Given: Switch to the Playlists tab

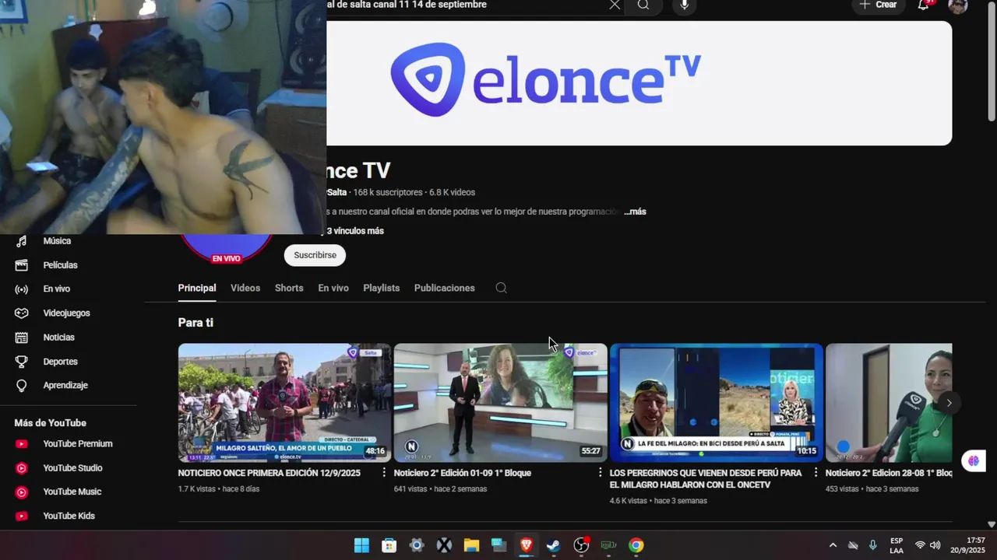Looking at the screenshot, I should (381, 288).
